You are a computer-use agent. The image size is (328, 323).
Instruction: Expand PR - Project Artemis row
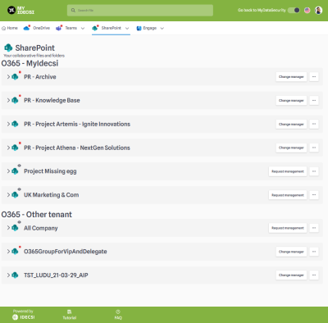click(8, 124)
